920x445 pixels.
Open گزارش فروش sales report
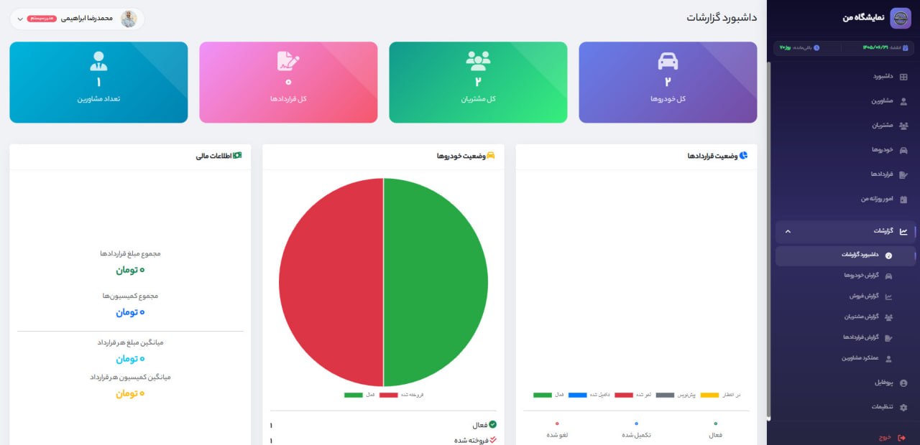(845, 296)
